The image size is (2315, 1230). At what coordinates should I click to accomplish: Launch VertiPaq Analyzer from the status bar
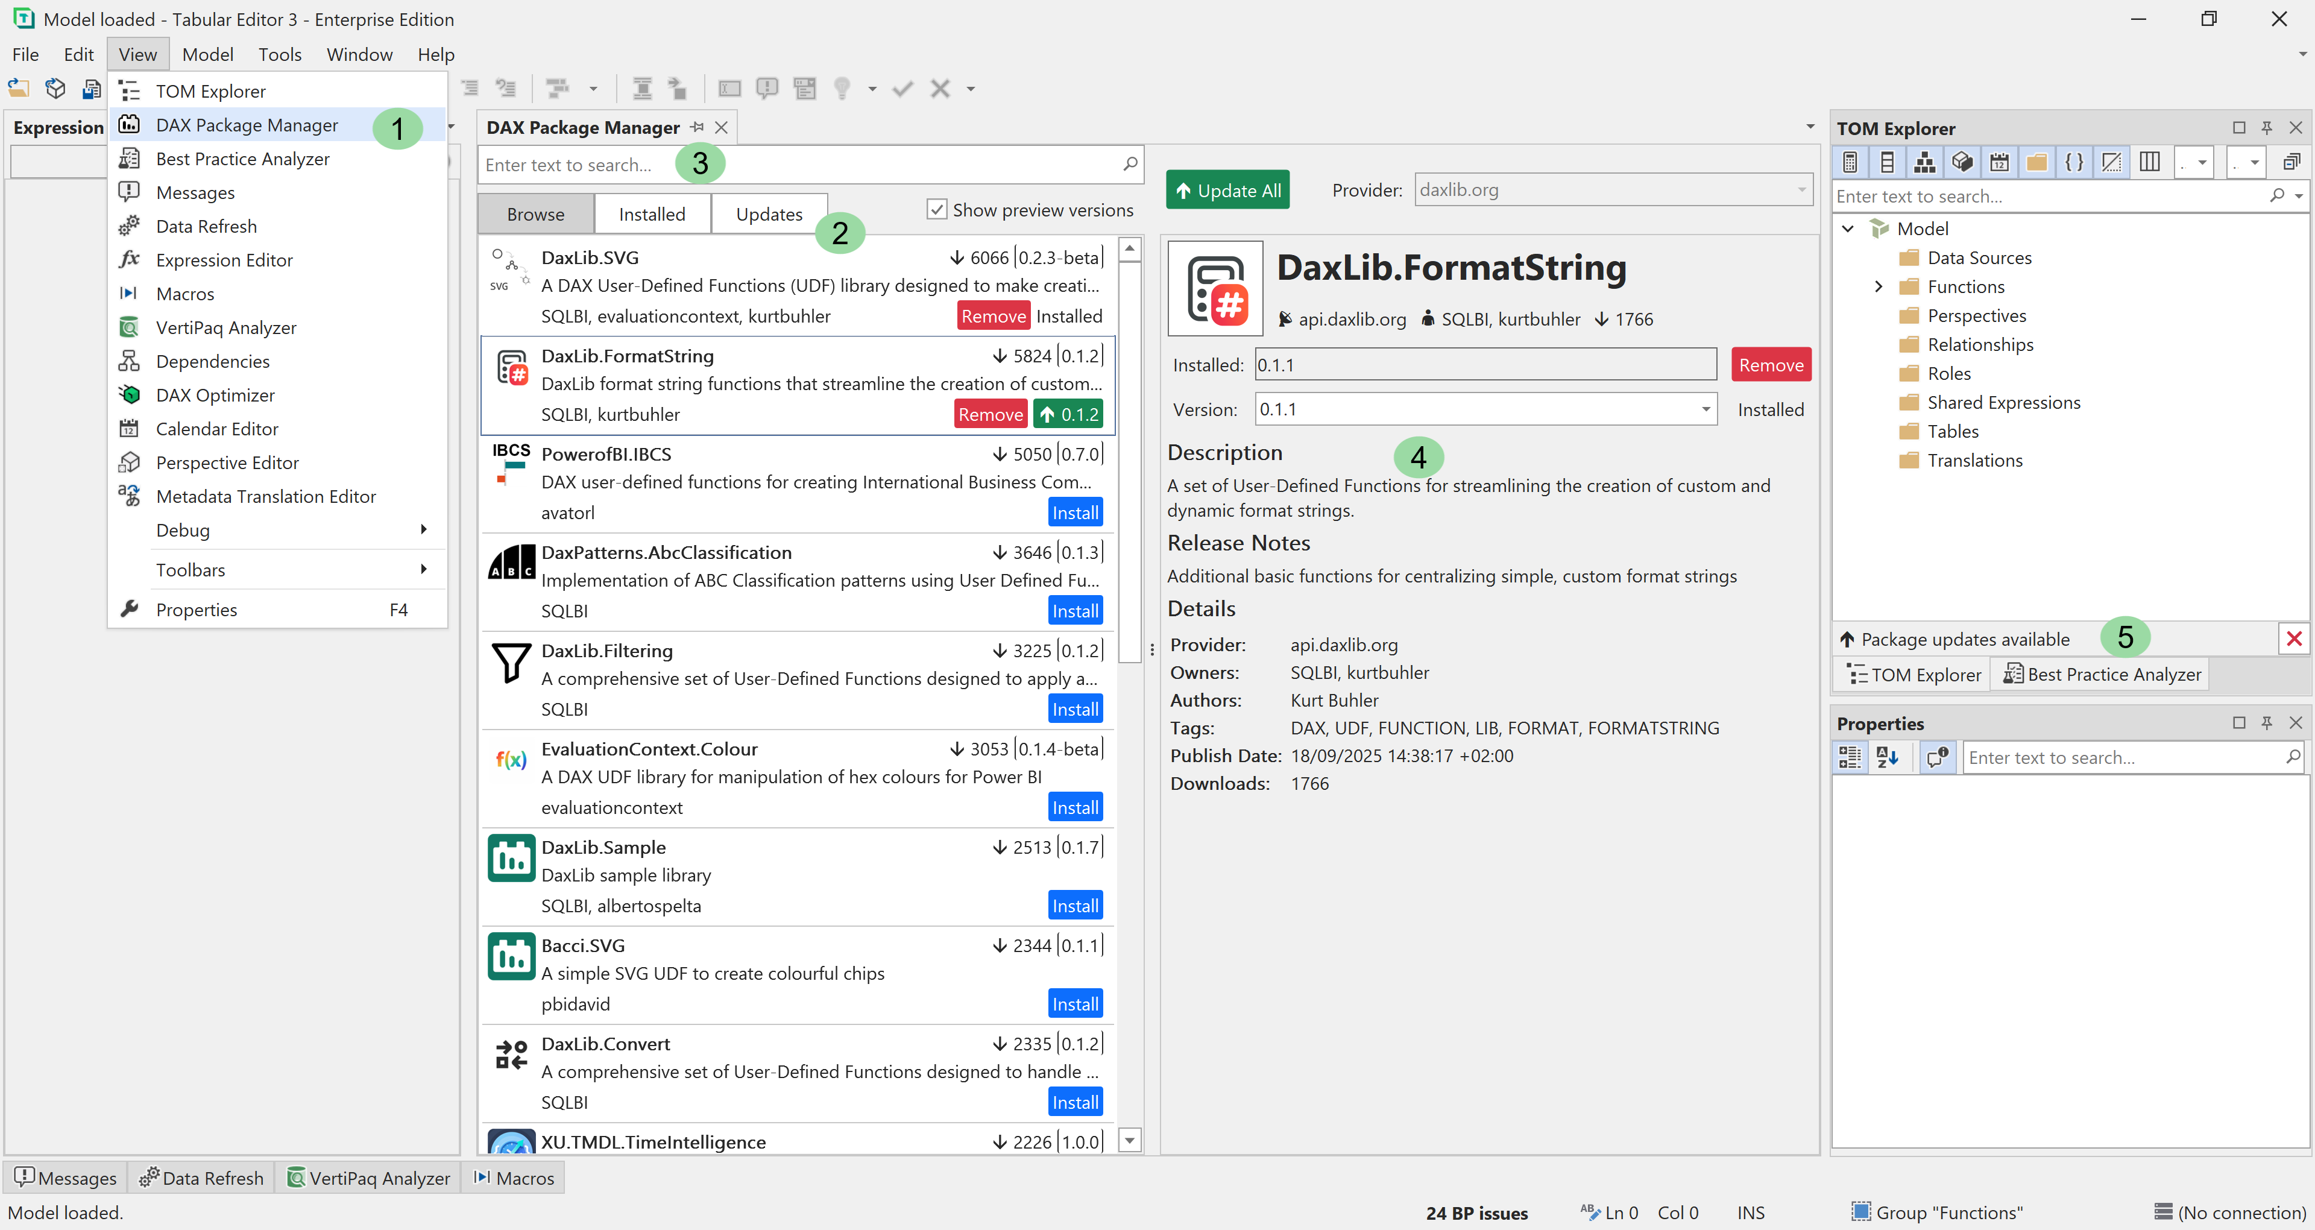click(x=368, y=1177)
